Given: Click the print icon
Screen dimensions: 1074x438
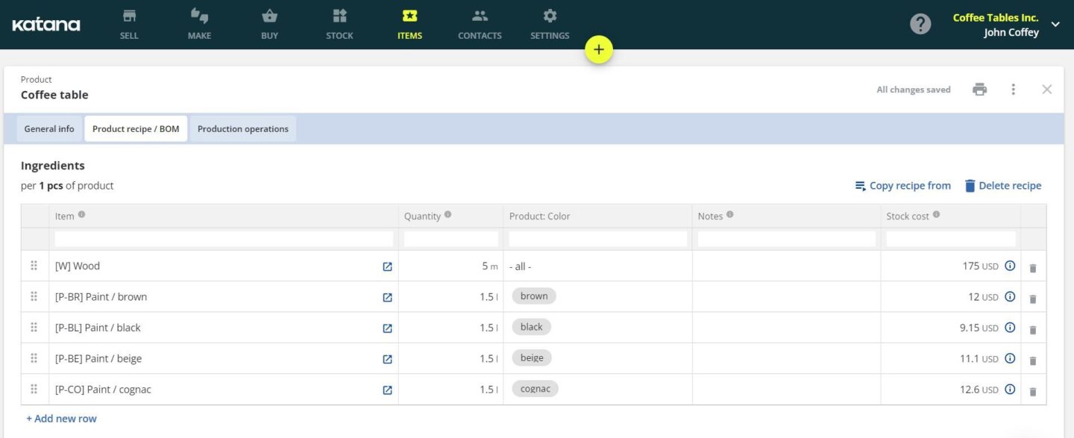Looking at the screenshot, I should pyautogui.click(x=979, y=89).
